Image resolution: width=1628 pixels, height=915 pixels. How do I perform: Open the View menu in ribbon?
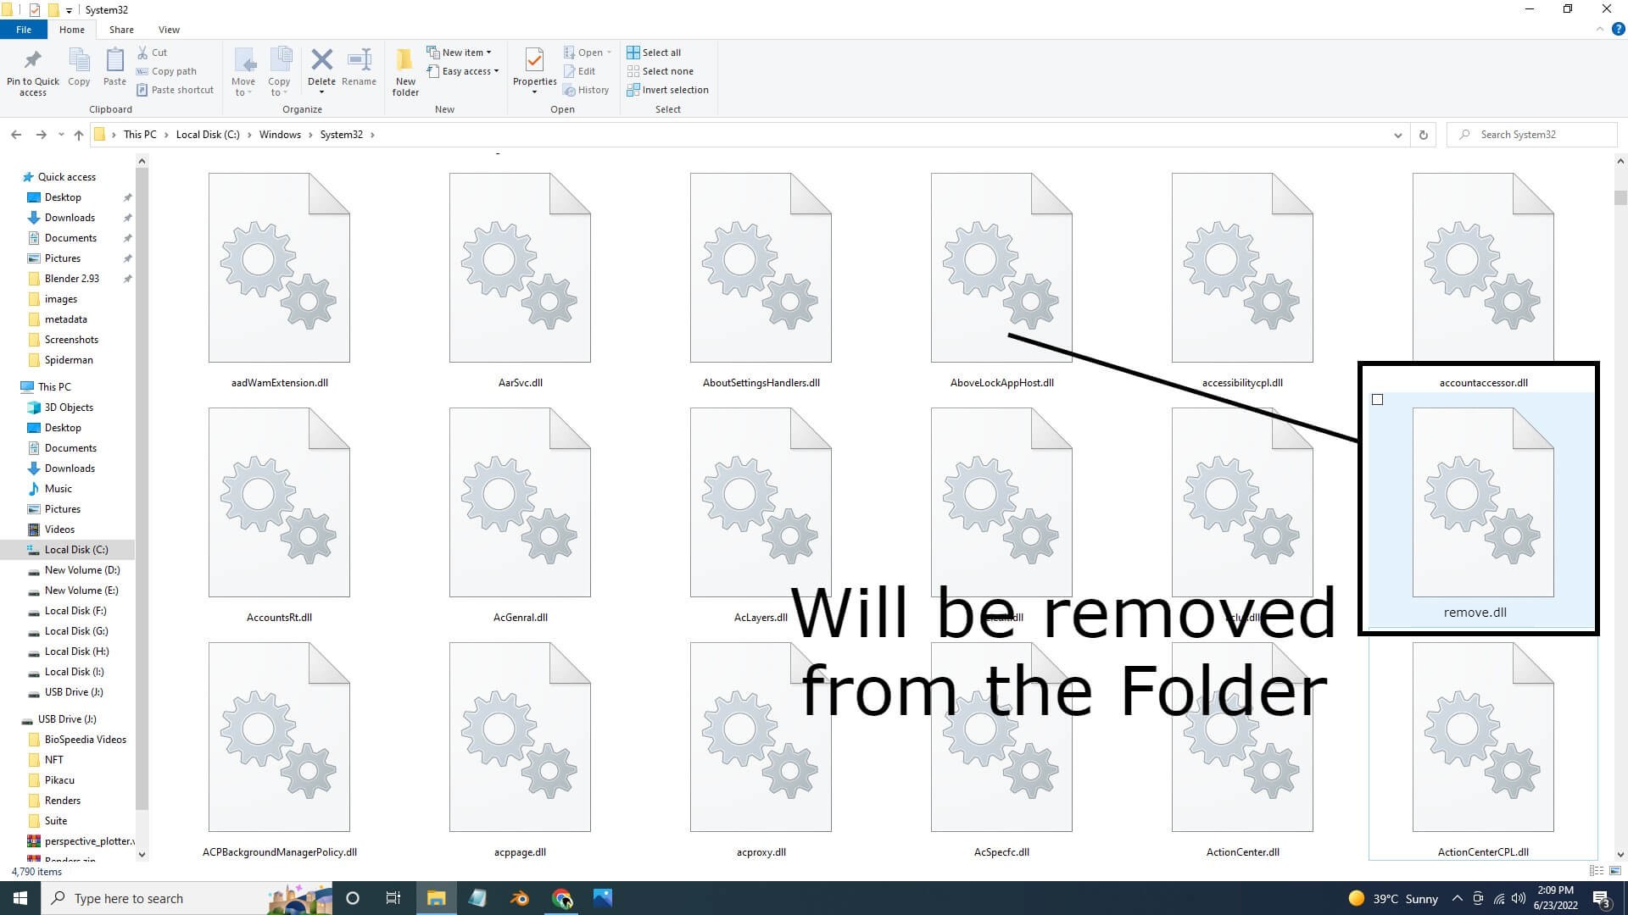(169, 29)
